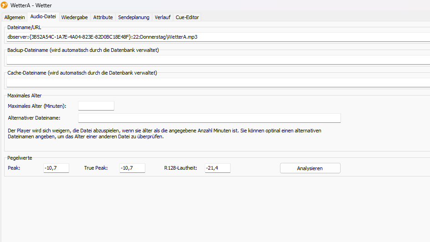
Task: Go to the Attribute tab
Action: tap(103, 17)
